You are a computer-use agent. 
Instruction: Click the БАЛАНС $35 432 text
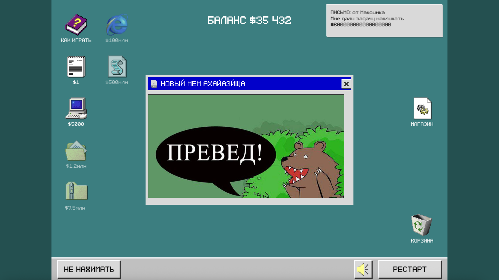coord(249,20)
